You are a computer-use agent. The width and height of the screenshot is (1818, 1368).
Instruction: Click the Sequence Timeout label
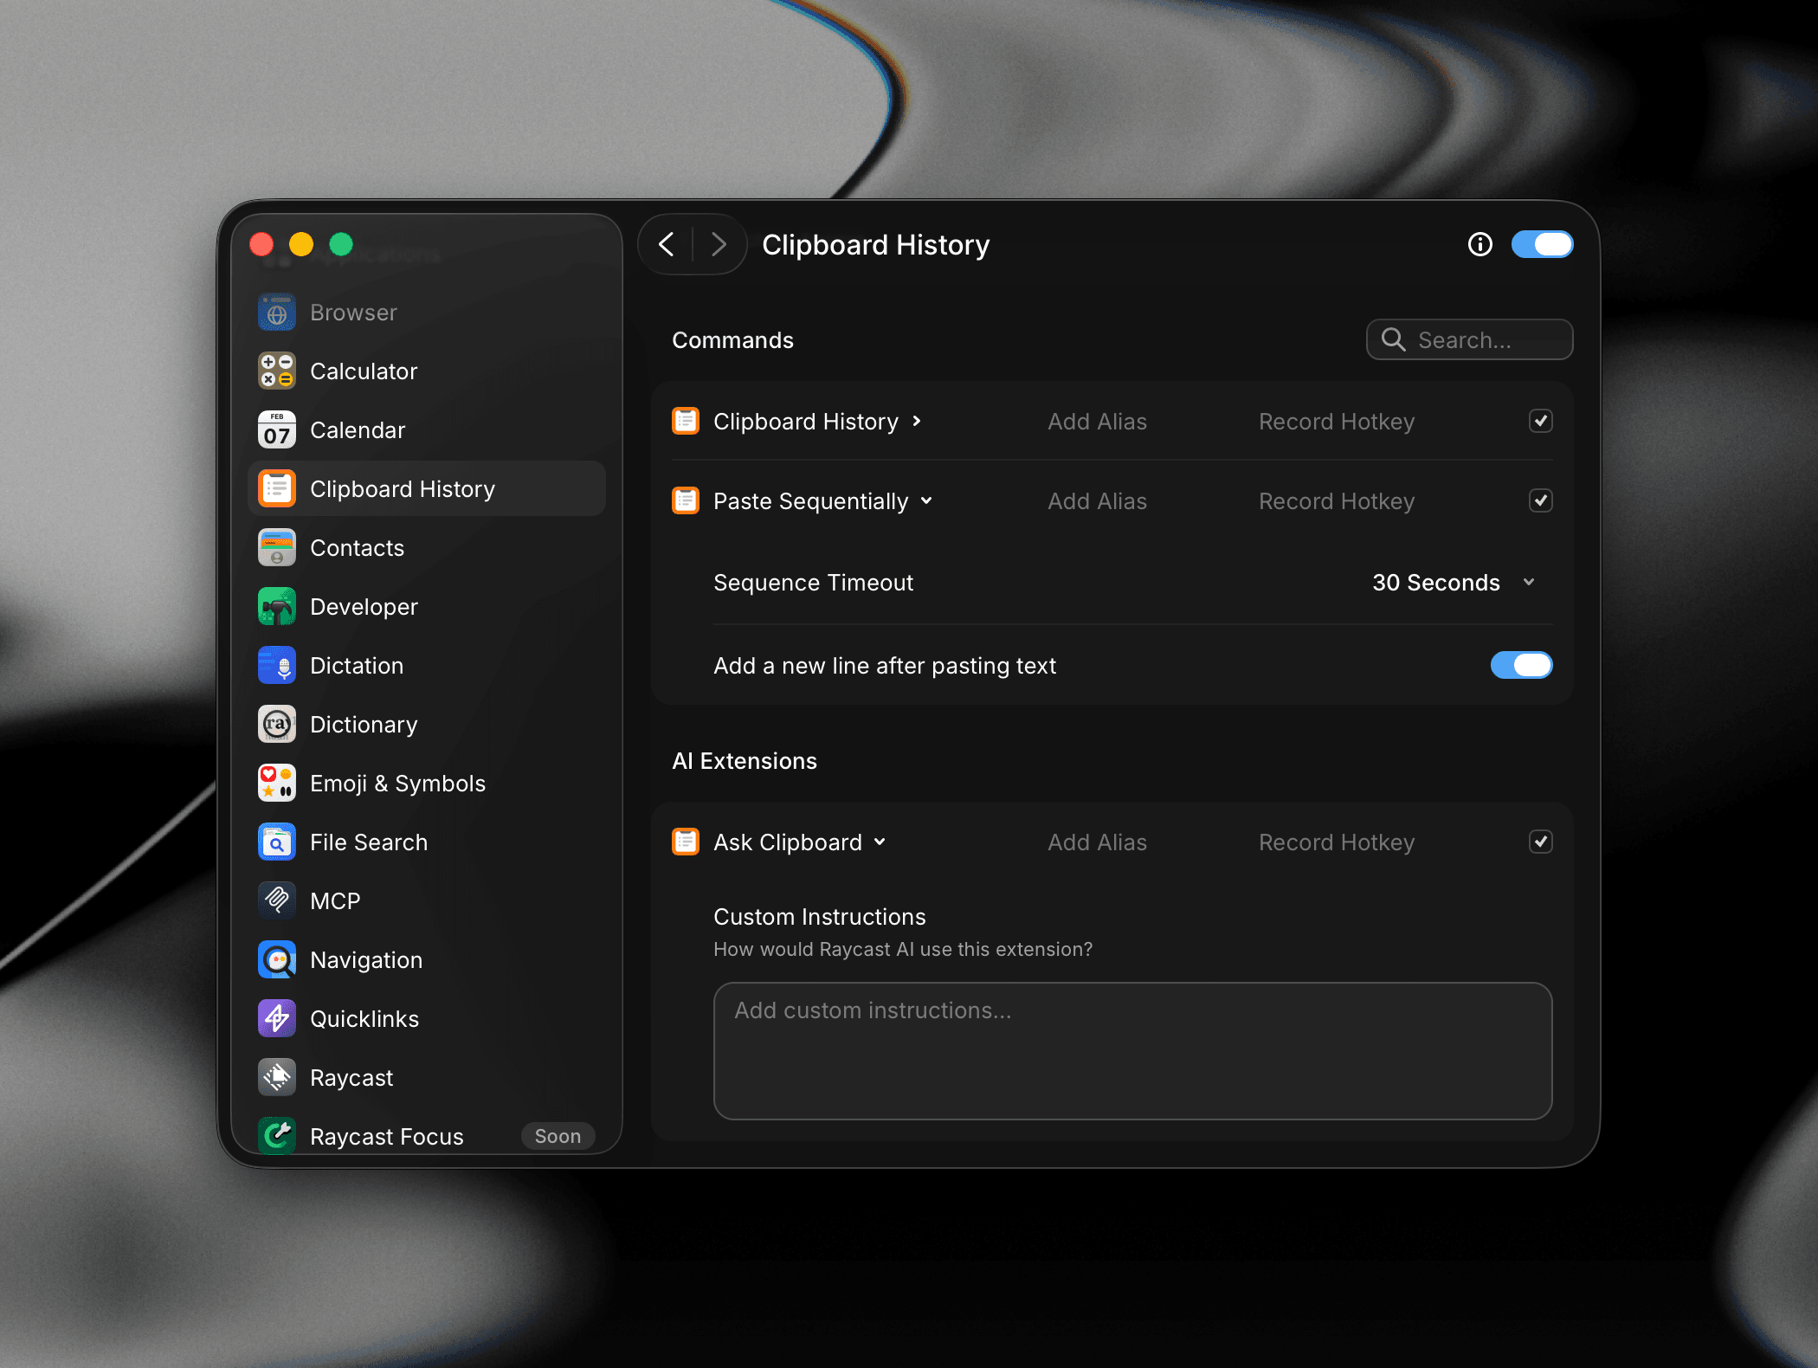pos(813,583)
